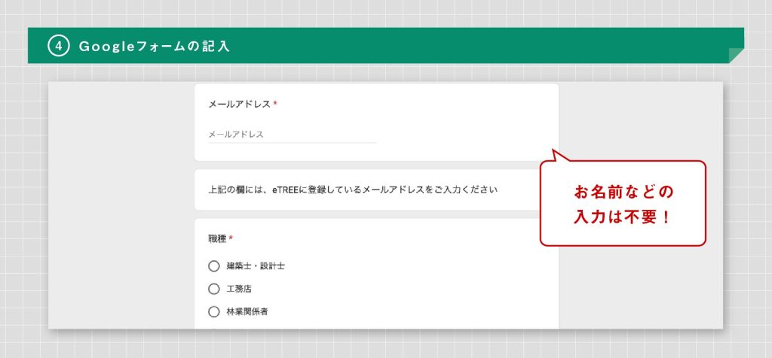Click the メールアドレス text input field

click(x=292, y=135)
